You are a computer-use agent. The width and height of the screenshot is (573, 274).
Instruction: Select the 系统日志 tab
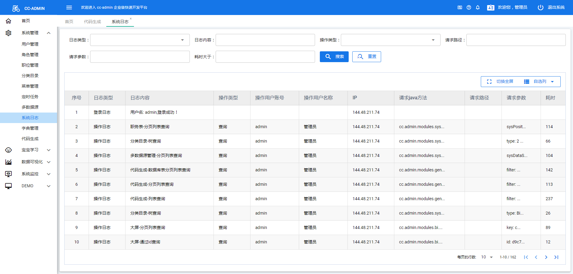tap(120, 22)
